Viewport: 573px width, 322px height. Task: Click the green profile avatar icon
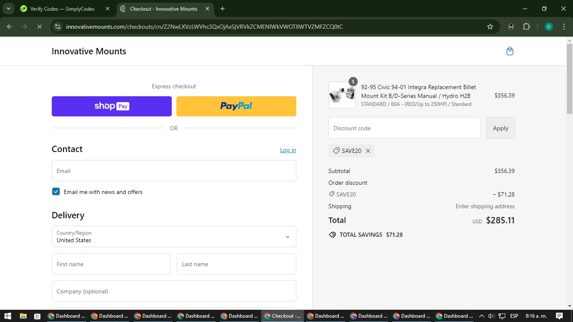pyautogui.click(x=549, y=27)
